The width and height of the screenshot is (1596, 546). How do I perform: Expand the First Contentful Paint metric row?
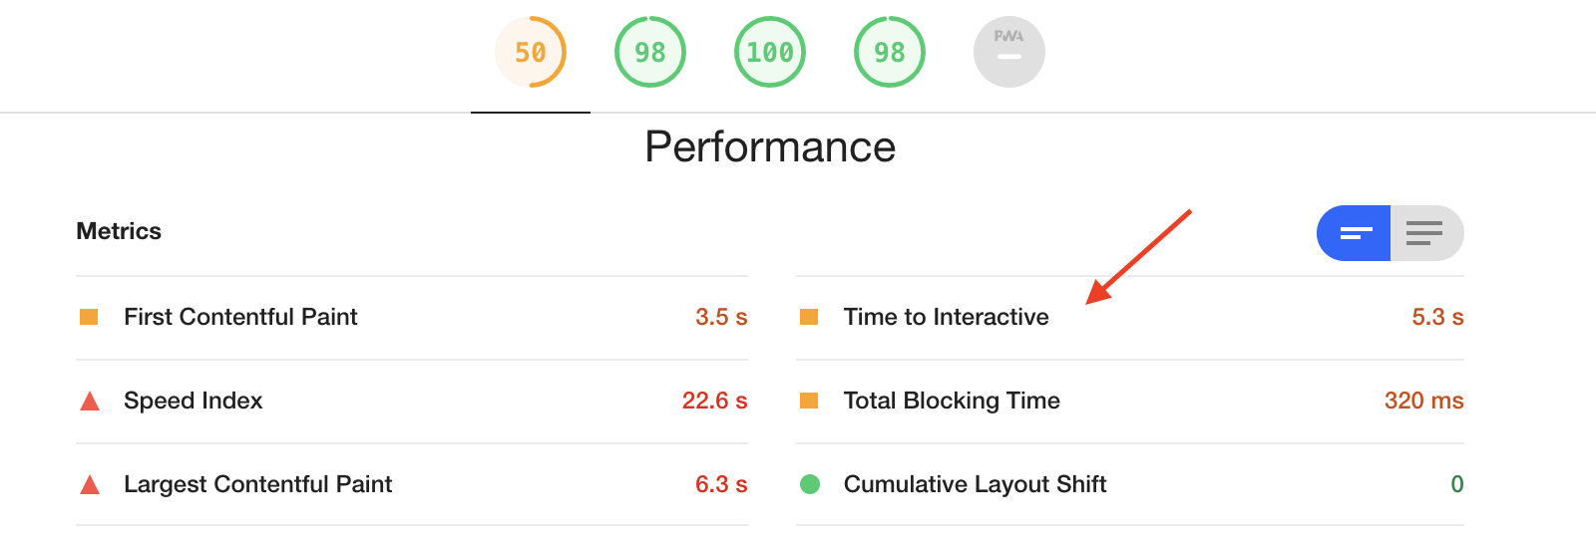point(412,317)
